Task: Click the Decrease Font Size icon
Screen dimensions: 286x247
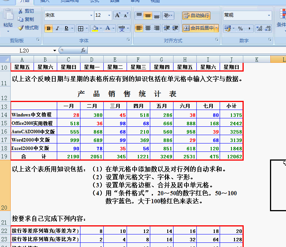Action: pyautogui.click(x=126, y=15)
